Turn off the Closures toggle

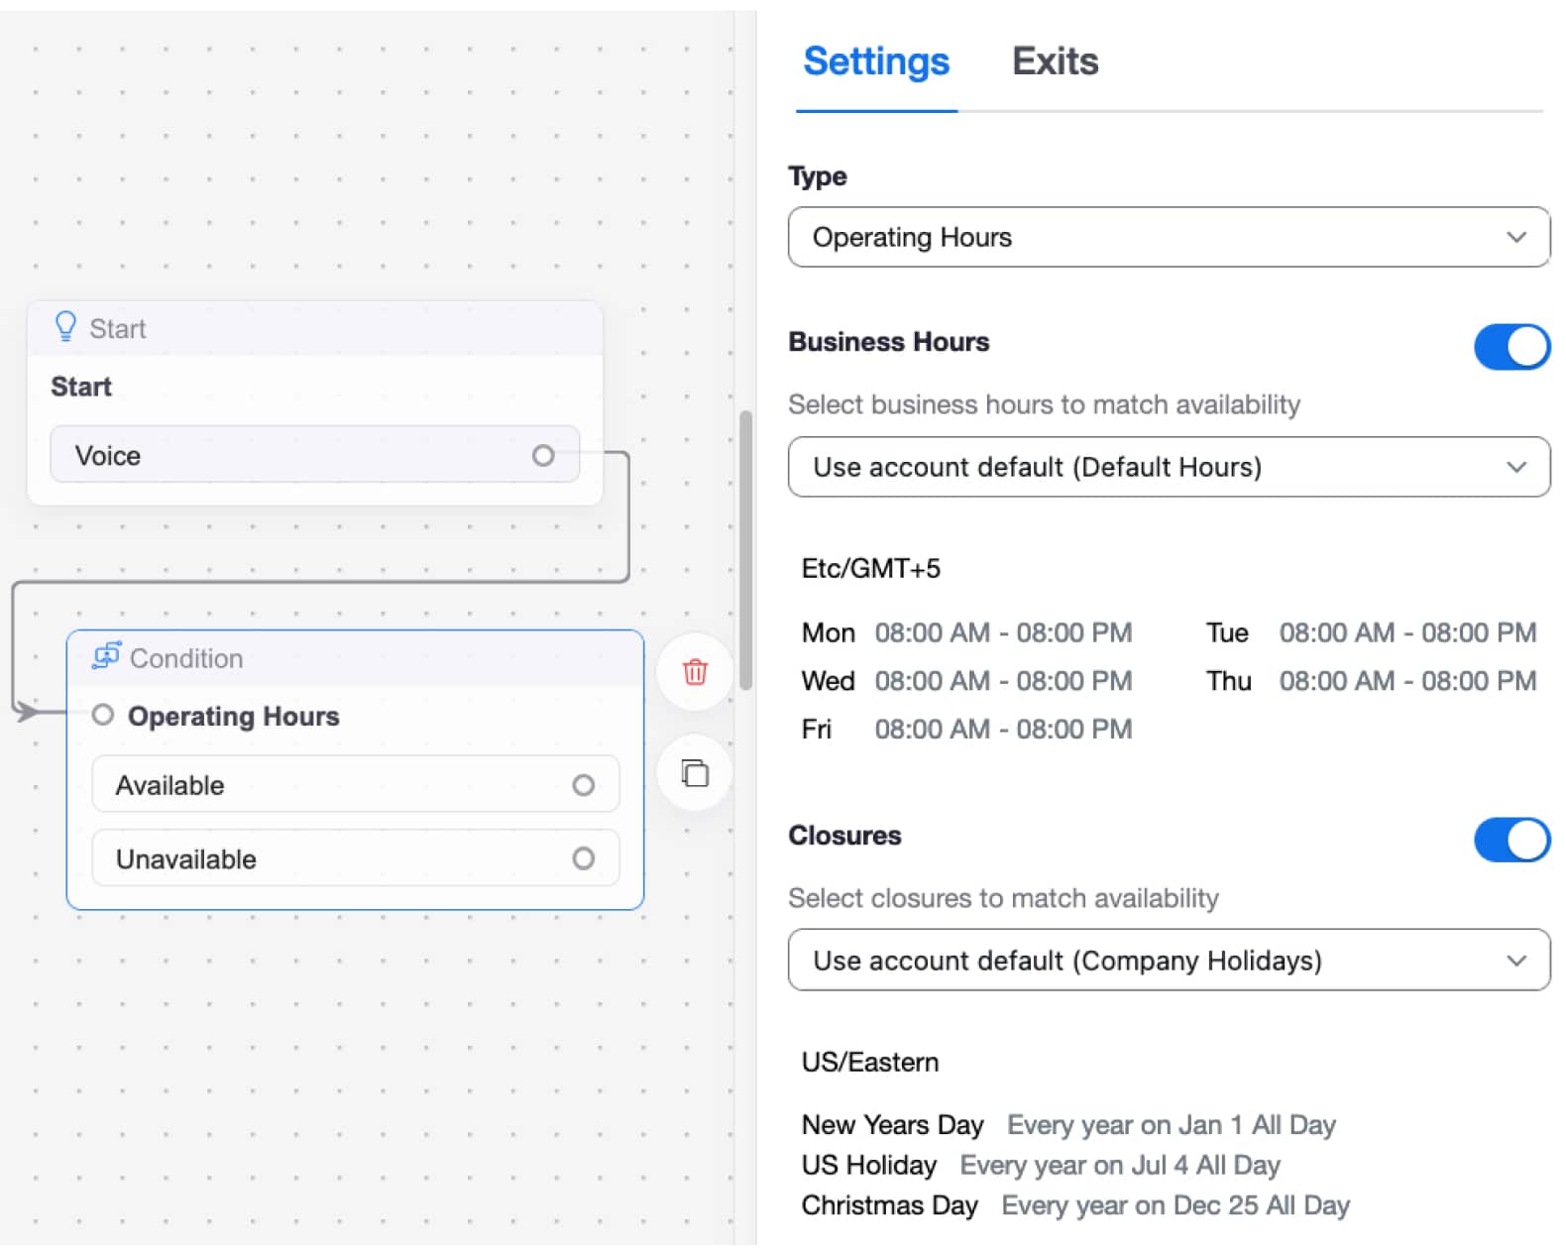[1510, 841]
